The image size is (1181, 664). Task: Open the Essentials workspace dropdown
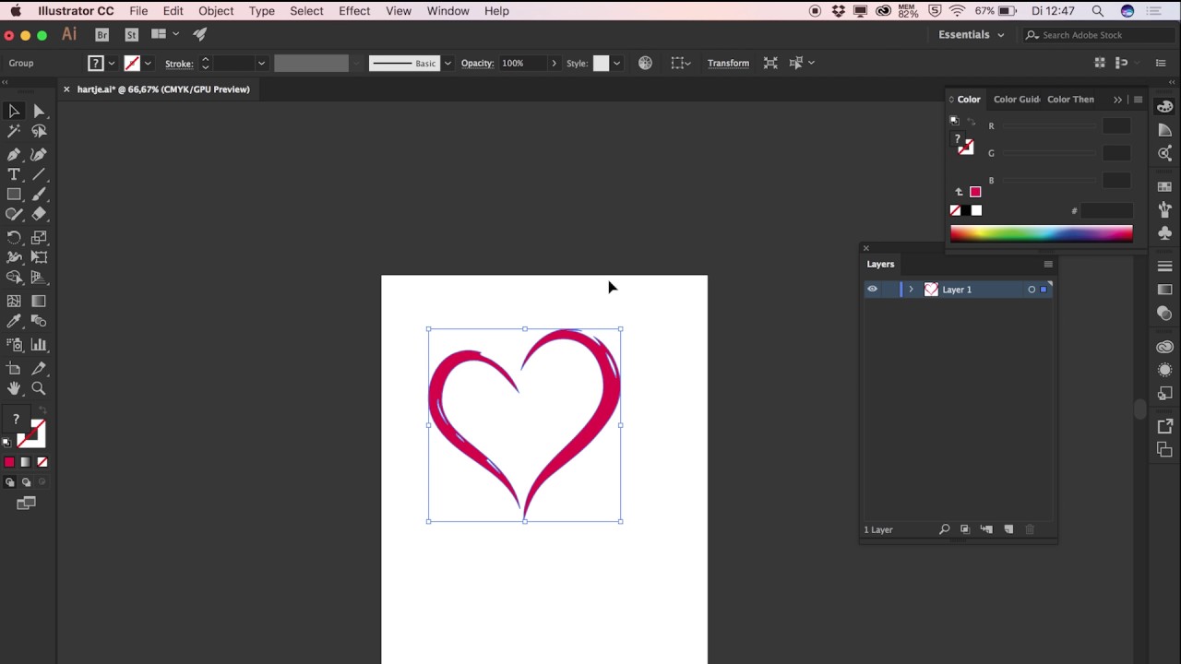point(972,35)
